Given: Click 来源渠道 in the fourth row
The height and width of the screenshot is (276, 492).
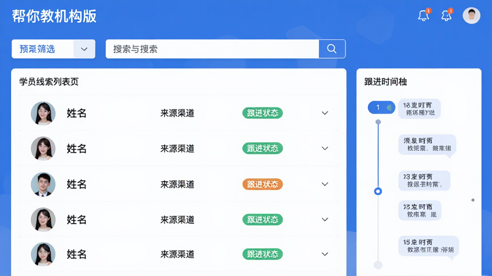Looking at the screenshot, I should (x=177, y=219).
